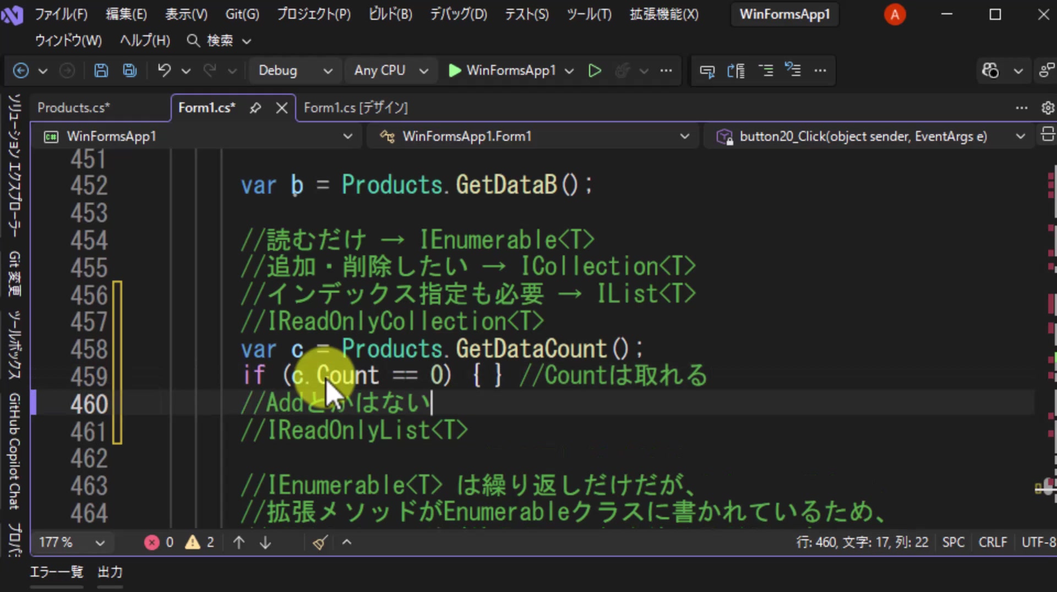The width and height of the screenshot is (1057, 592).
Task: Open the ツールボックス side tab
Action: 14,344
